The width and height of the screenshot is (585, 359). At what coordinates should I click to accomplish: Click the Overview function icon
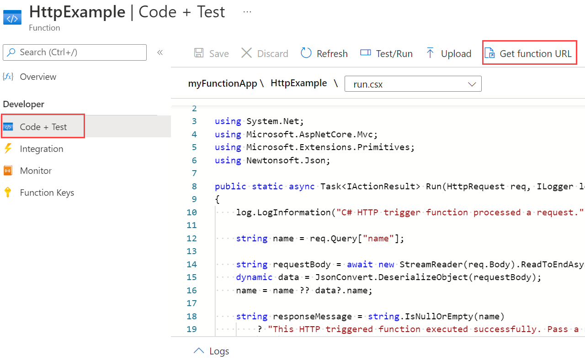8,77
